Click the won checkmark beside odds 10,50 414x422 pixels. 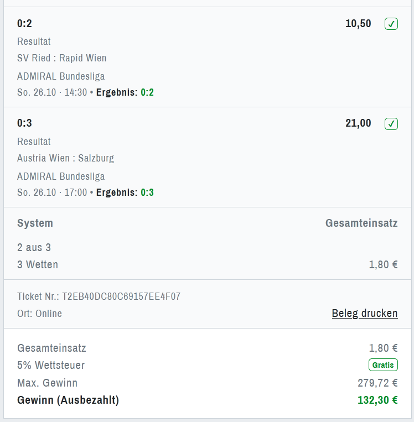tap(391, 24)
